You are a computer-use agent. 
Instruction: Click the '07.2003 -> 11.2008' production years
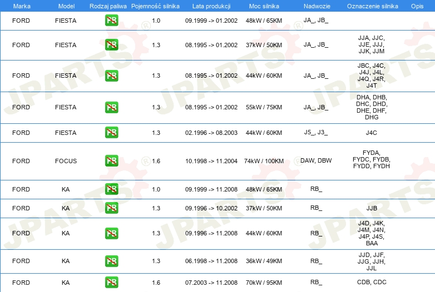211,283
